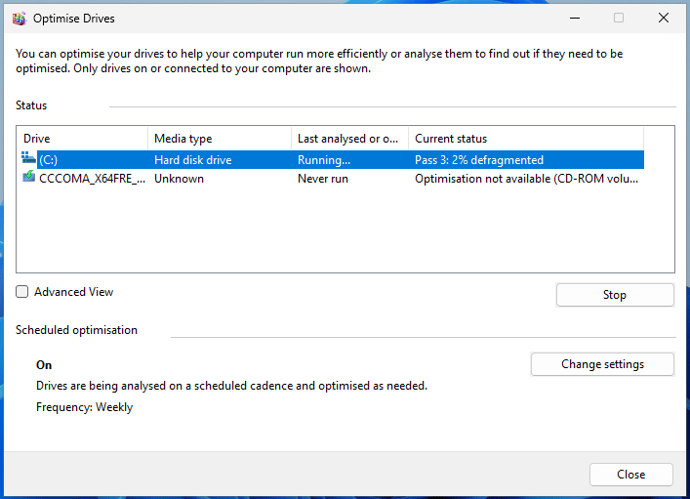Click the Optimise Drives title bar icon
690x499 pixels.
pyautogui.click(x=19, y=19)
